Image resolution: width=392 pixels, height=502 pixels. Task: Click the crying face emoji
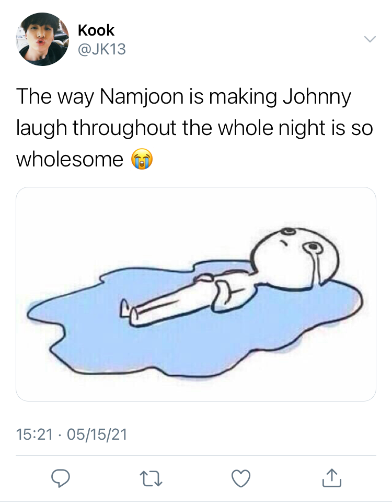click(142, 159)
